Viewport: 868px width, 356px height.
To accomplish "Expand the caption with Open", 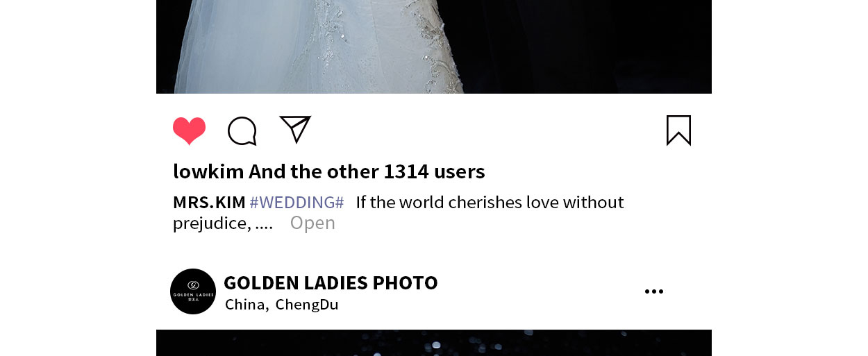I will coord(312,223).
